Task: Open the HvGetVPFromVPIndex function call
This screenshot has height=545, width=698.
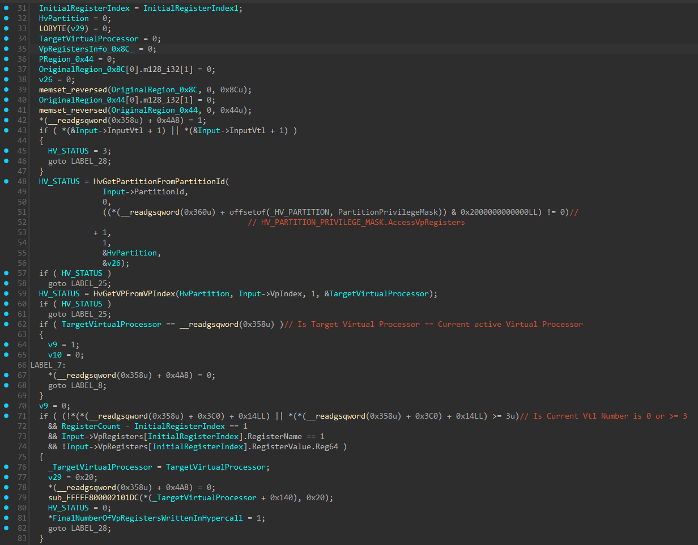Action: pyautogui.click(x=134, y=293)
